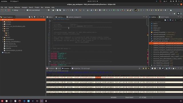Click the Open Perspective icon
This screenshot has height=103, width=183.
point(174,13)
